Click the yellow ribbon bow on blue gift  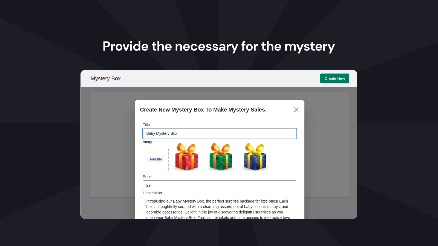pos(255,149)
